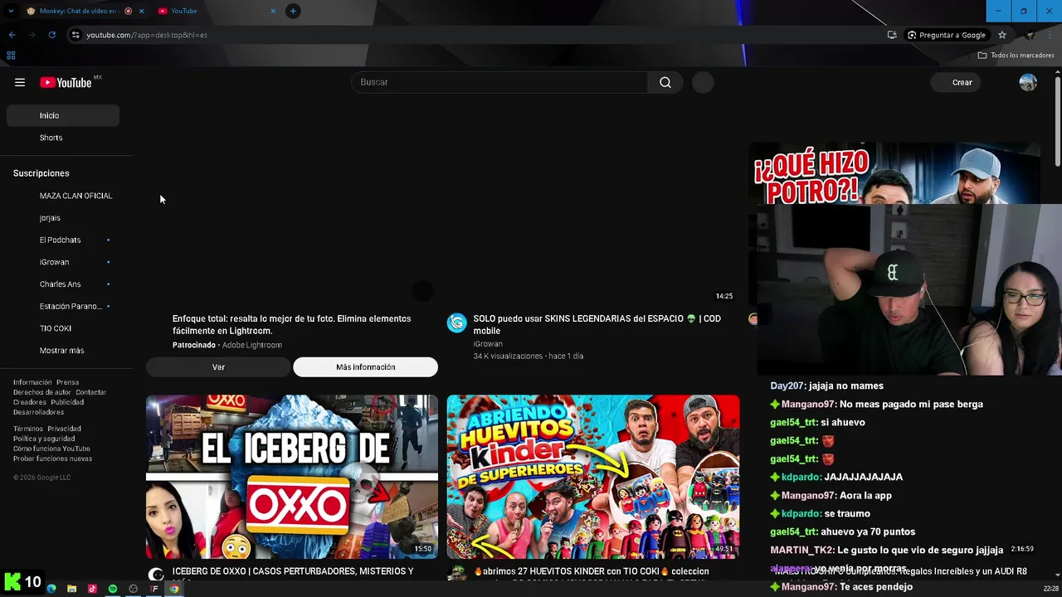
Task: Click the address bar URL
Action: (147, 35)
